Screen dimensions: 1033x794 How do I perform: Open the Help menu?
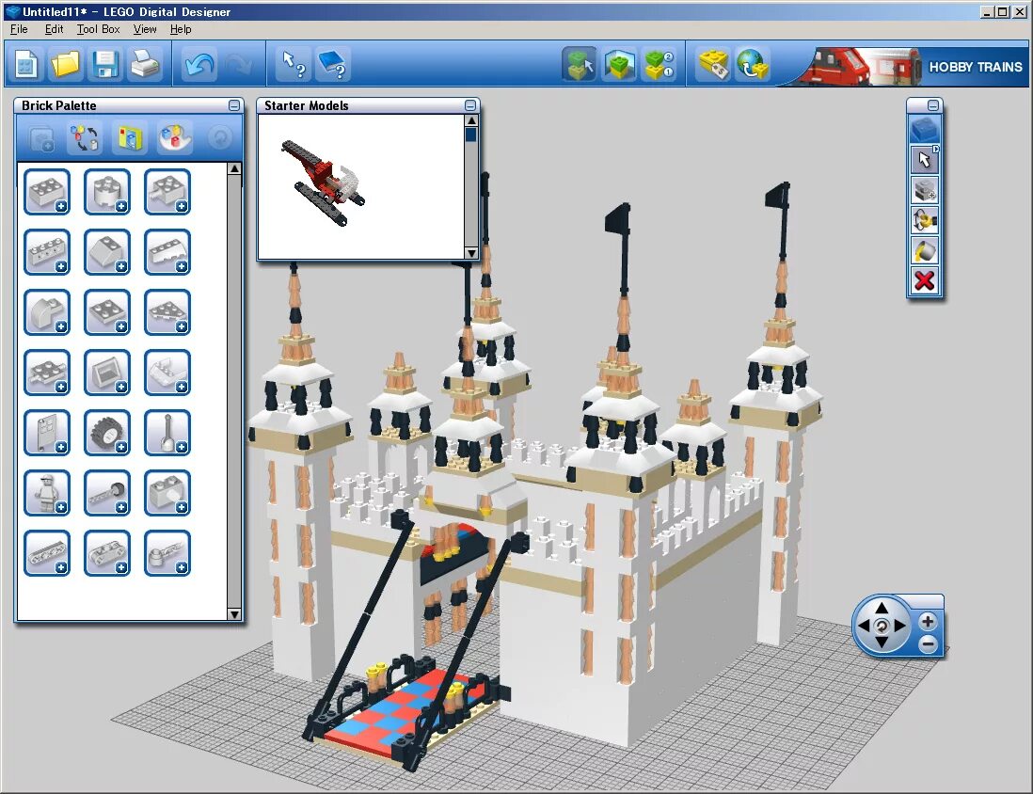(x=181, y=29)
